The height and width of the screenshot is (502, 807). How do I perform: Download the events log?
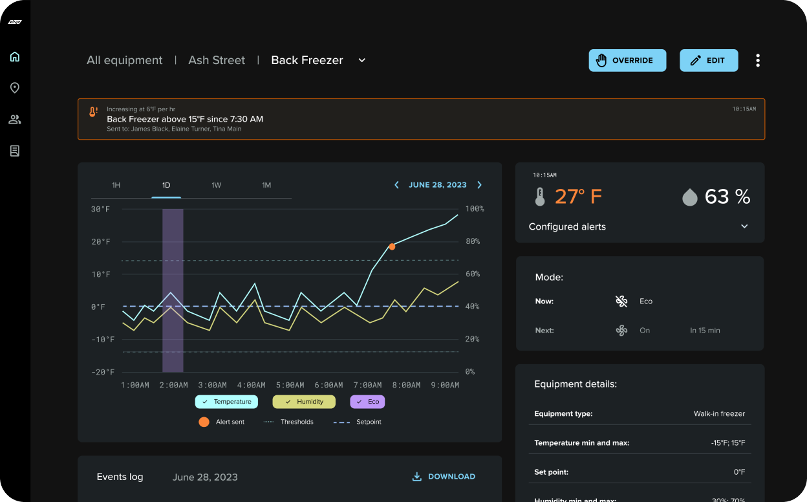click(x=444, y=477)
